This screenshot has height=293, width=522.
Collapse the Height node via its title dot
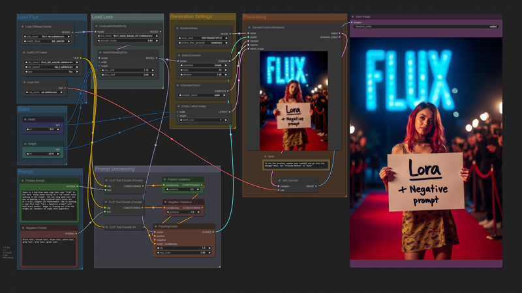25,144
